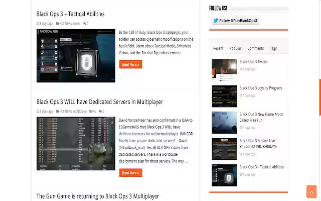Click Hot News category under Tactical Abilities
Viewport: 321px width, 201px height.
66,24
